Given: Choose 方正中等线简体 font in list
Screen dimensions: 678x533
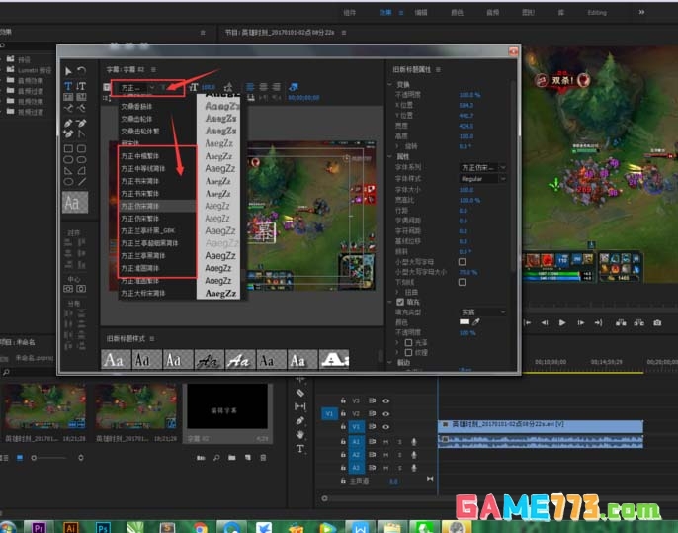Looking at the screenshot, I should click(x=156, y=169).
